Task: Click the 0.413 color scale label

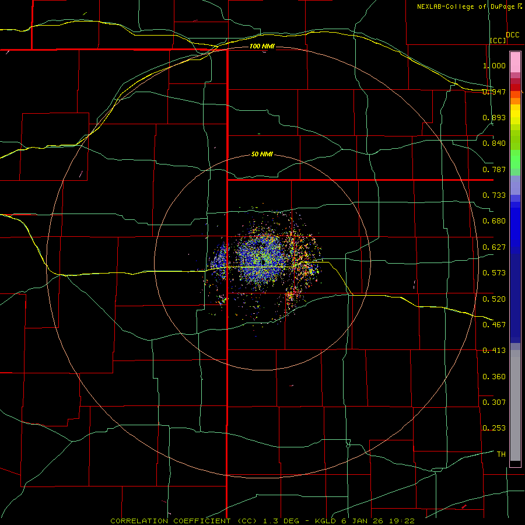Action: 494,351
